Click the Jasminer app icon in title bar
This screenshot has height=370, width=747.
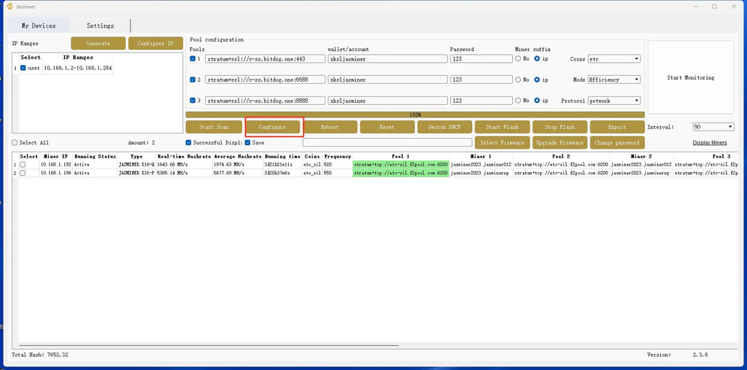(x=9, y=7)
